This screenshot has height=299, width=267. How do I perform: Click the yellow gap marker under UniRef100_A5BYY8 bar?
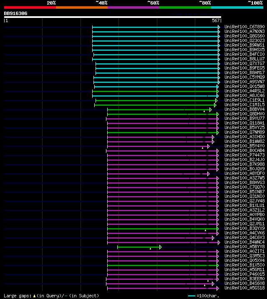(x=151, y=249)
